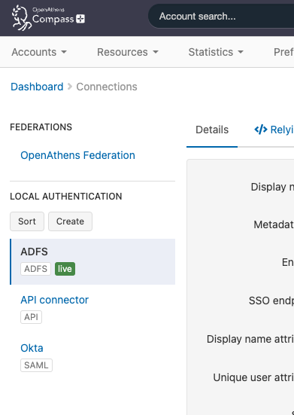294x415 pixels.
Task: Open the Relying party tab
Action: click(274, 130)
